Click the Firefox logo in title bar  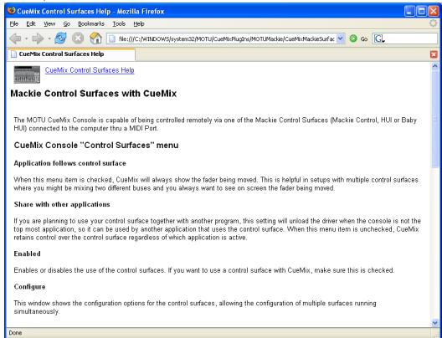pyautogui.click(x=12, y=11)
